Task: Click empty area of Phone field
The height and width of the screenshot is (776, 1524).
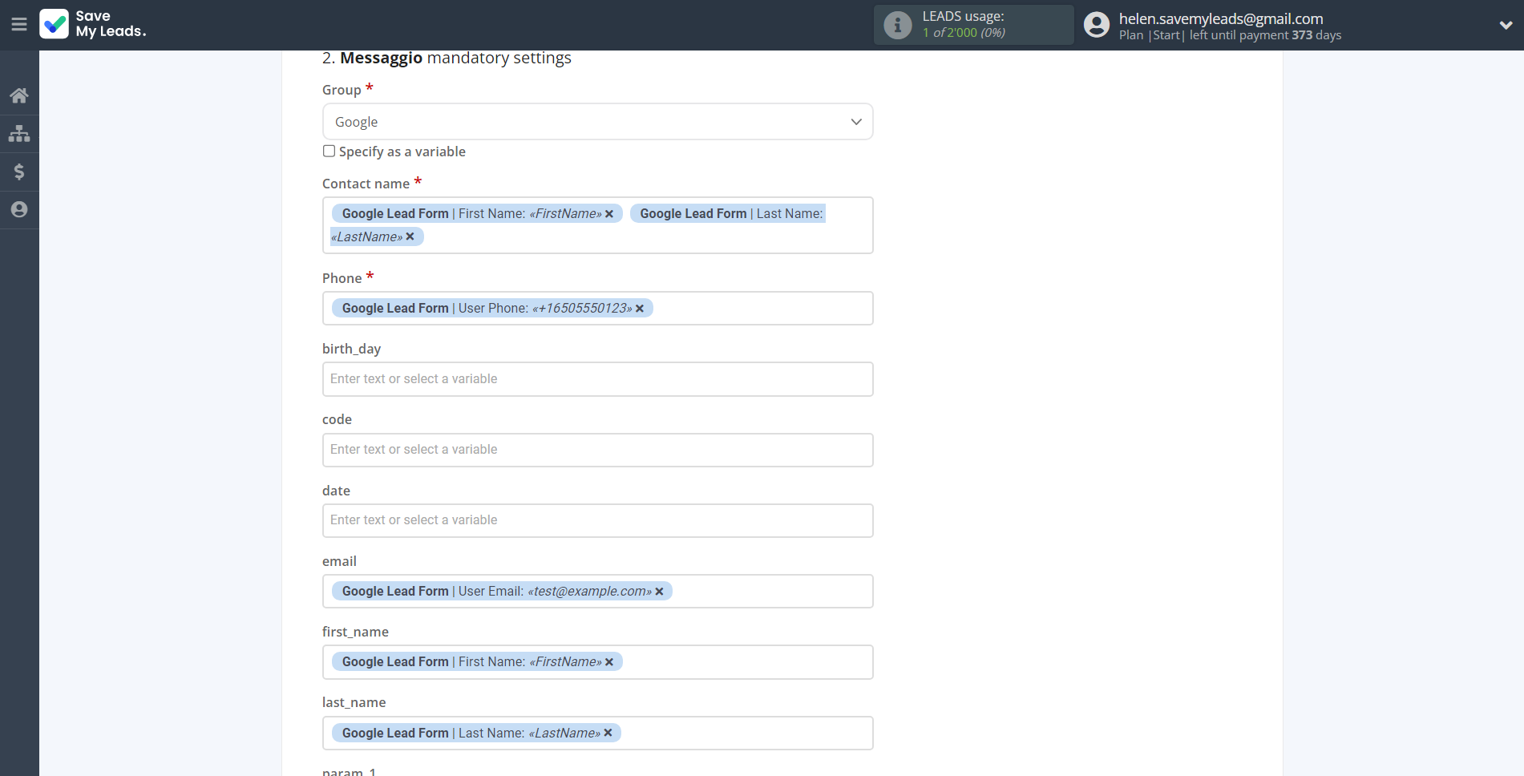Action: point(762,309)
